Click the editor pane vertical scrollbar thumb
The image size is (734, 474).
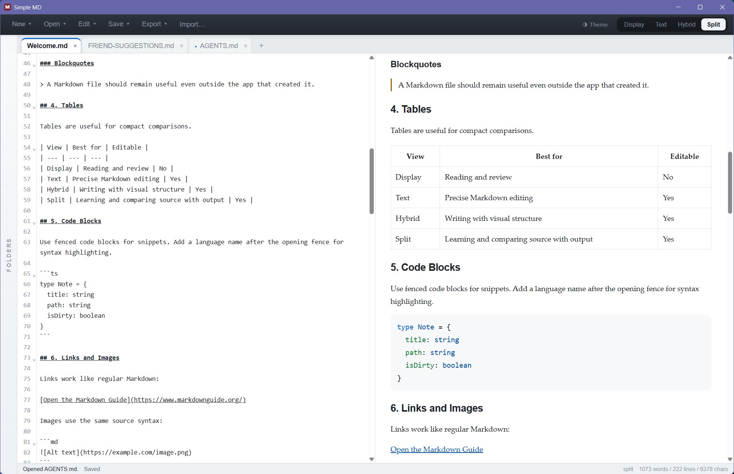[372, 181]
